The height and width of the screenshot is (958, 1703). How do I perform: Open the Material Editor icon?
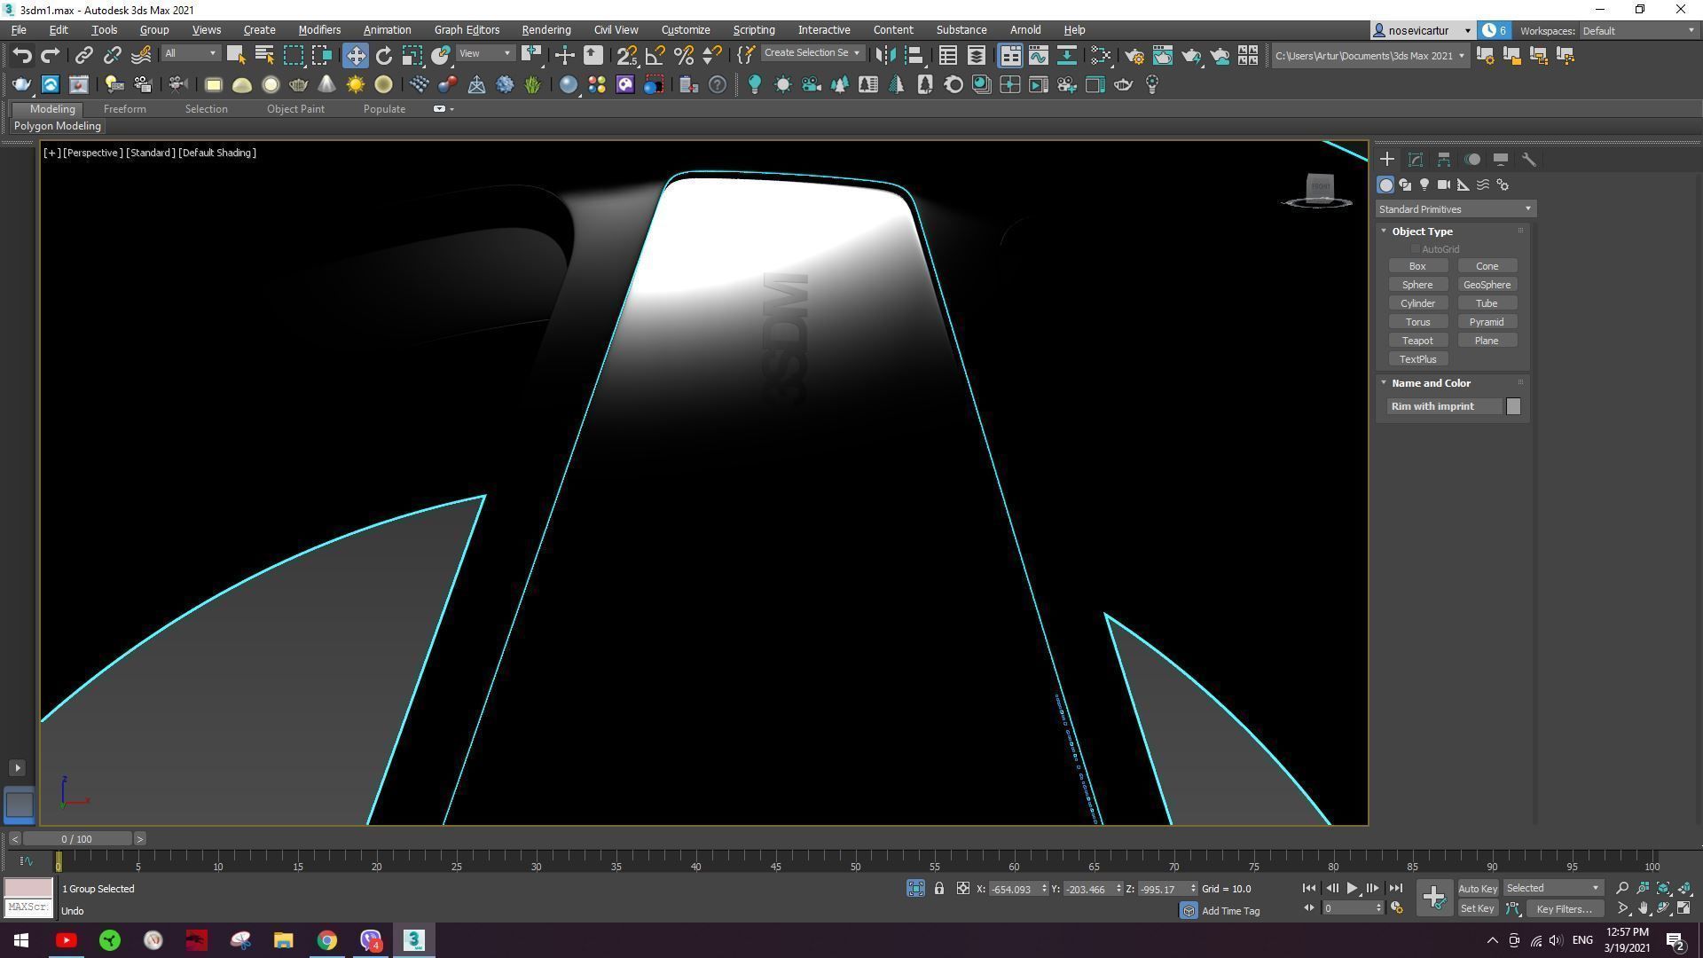(1101, 55)
